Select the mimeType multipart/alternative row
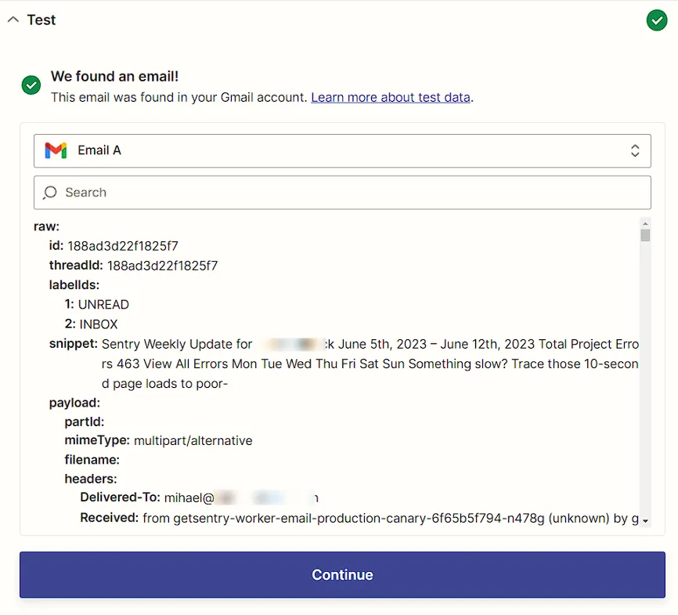The image size is (678, 615). pos(158,440)
